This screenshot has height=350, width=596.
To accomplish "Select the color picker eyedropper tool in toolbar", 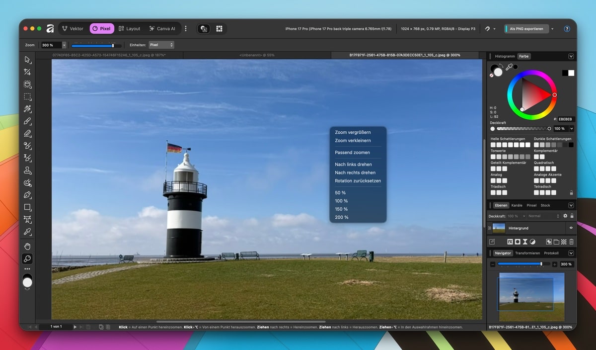I will click(27, 232).
